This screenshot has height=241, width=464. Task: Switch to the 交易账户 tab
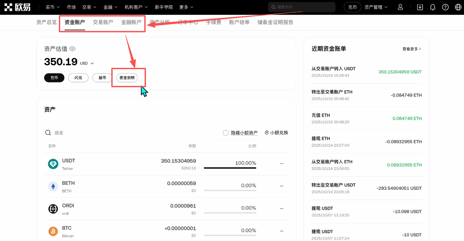point(103,22)
